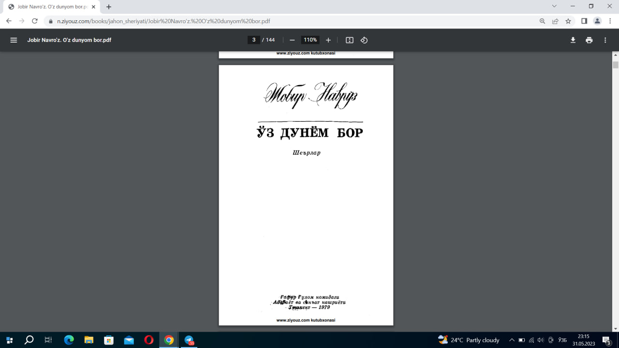Edit the page number field
Viewport: 619px width, 348px height.
254,40
